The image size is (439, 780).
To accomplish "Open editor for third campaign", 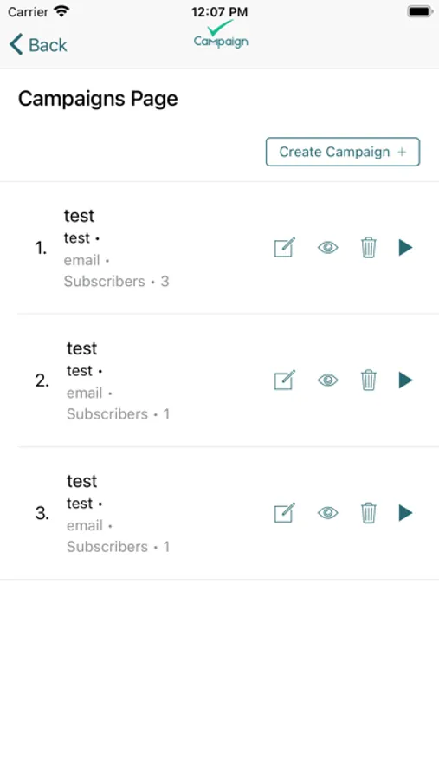I will [285, 513].
